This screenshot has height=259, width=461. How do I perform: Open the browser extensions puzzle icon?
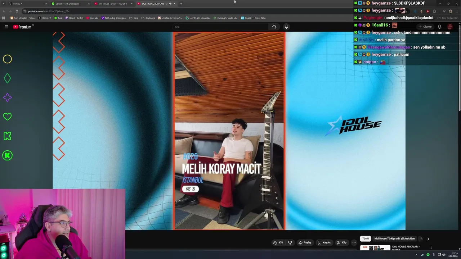(434, 11)
